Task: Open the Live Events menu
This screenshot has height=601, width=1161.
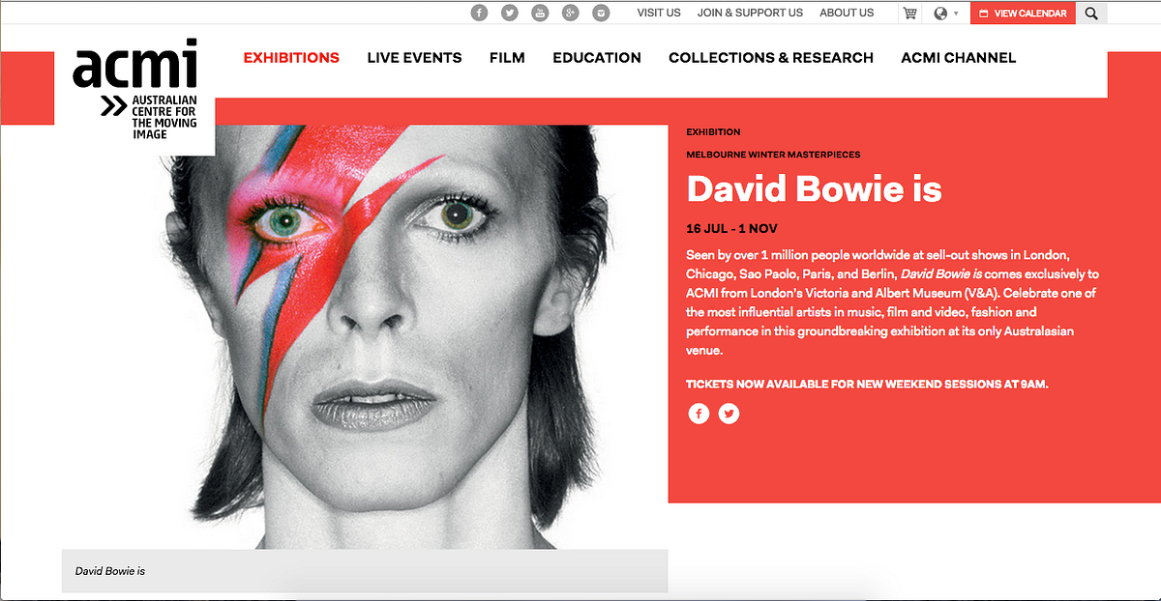Action: point(414,58)
